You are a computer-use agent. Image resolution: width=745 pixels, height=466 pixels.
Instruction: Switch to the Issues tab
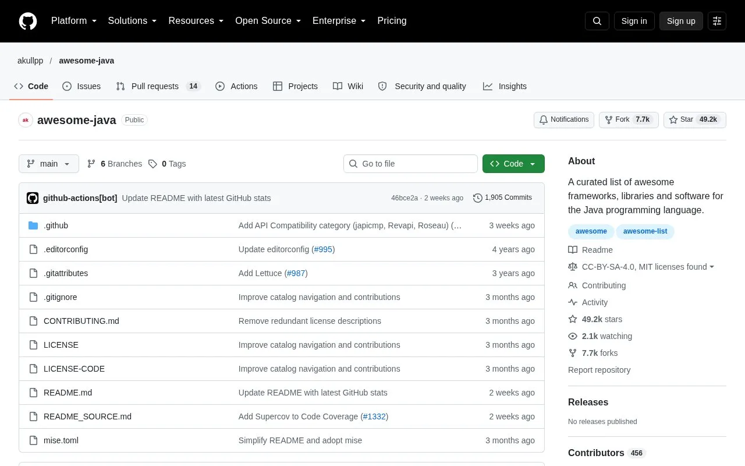[81, 86]
